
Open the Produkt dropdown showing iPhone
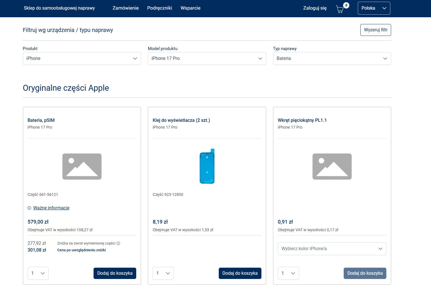pos(82,59)
